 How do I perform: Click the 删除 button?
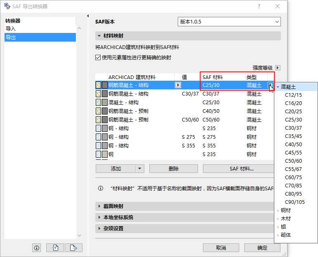[174, 168]
